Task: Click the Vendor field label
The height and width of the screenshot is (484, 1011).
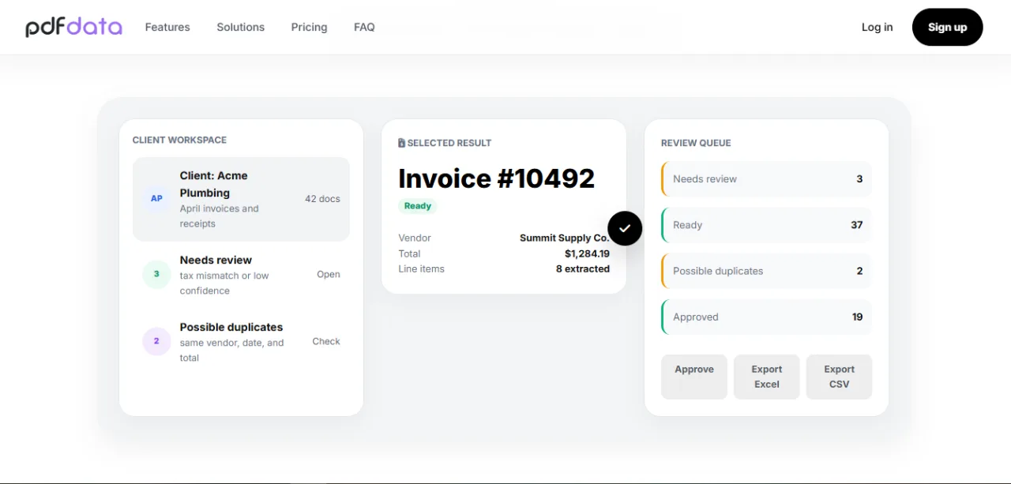Action: [x=415, y=238]
